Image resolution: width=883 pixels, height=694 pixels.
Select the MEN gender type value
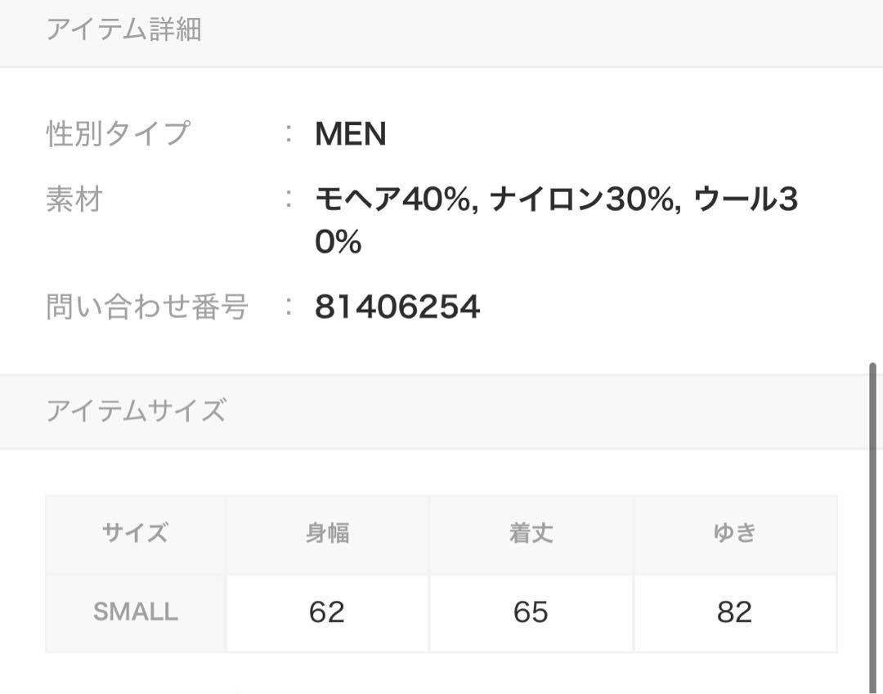tap(350, 134)
